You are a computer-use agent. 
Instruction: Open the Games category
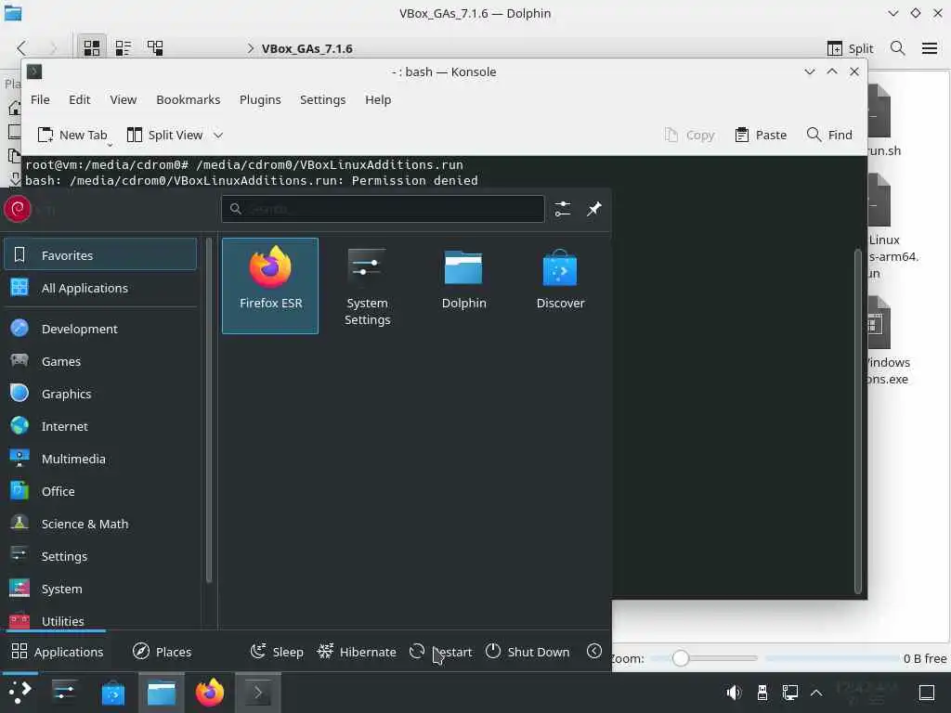click(100, 361)
